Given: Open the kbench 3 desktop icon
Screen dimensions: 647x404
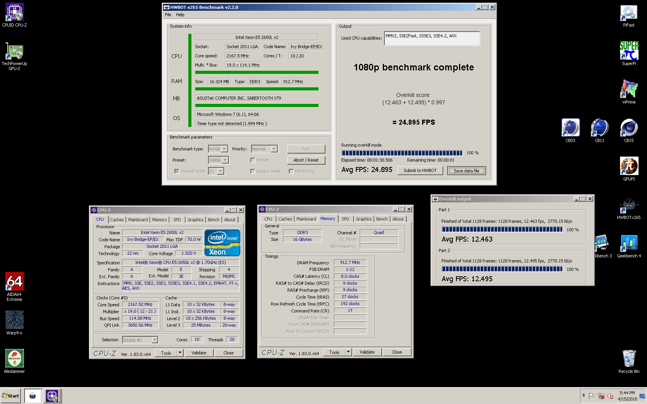Looking at the screenshot, I should point(603,246).
